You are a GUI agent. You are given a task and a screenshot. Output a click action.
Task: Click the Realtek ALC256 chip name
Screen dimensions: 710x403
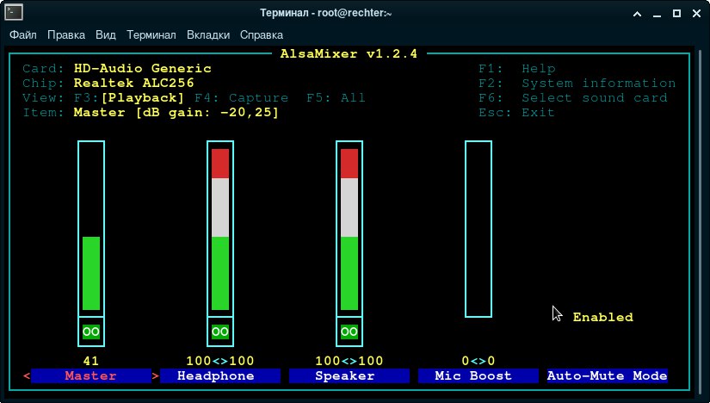coord(134,83)
